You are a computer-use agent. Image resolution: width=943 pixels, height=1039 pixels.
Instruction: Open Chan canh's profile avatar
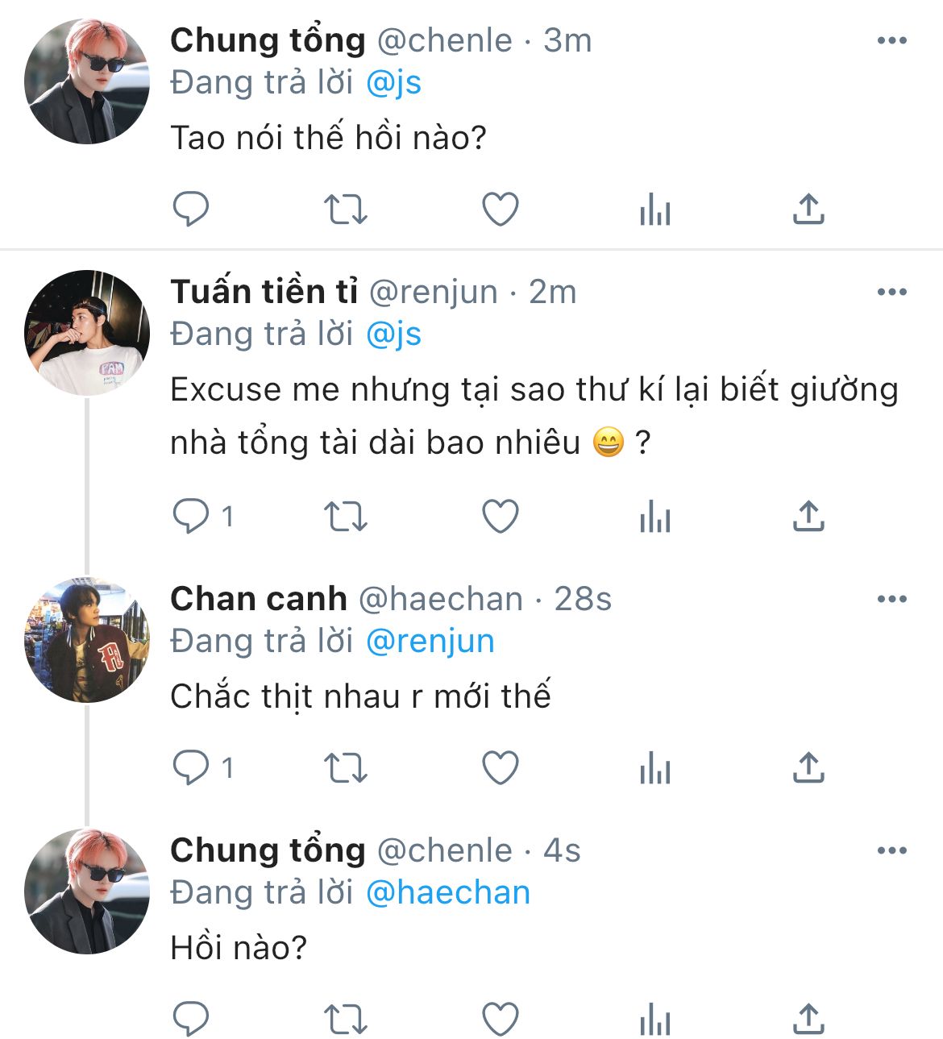point(87,640)
